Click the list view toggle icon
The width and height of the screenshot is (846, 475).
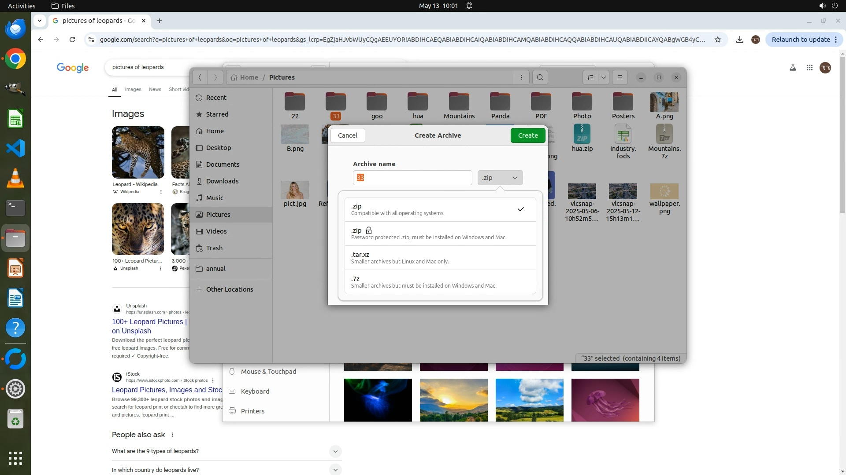[x=590, y=77]
